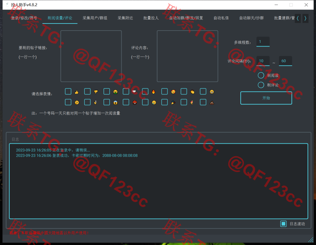Screen dimensions: 316x245
Task: Toggle the 日志滚动 checkbox
Action: (283, 224)
